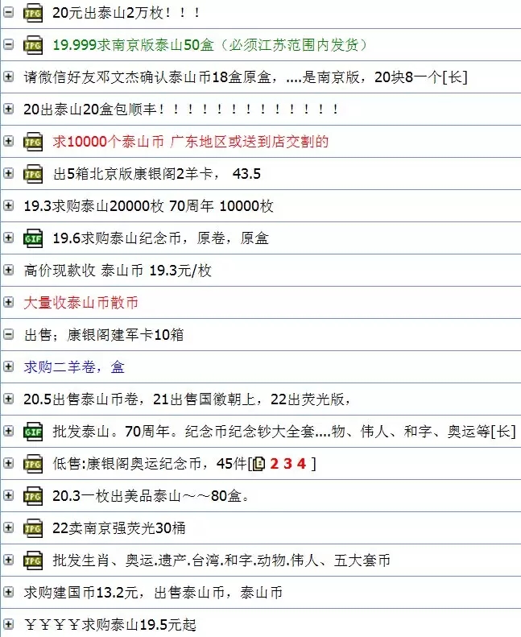Expand the 高价现款收 泰山币 thread
This screenshot has width=521, height=637.
coord(9,270)
